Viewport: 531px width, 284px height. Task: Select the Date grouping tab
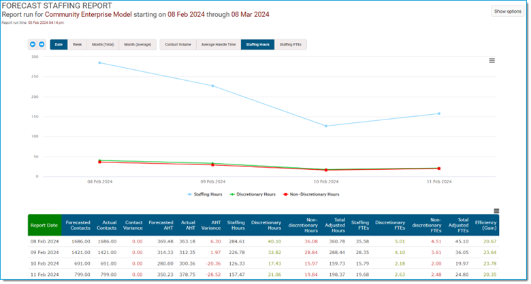pos(59,45)
